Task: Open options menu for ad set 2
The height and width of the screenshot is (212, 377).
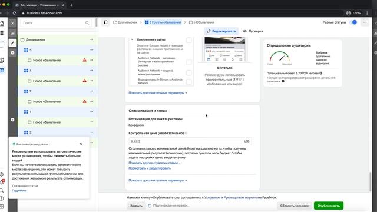Action: (x=91, y=91)
